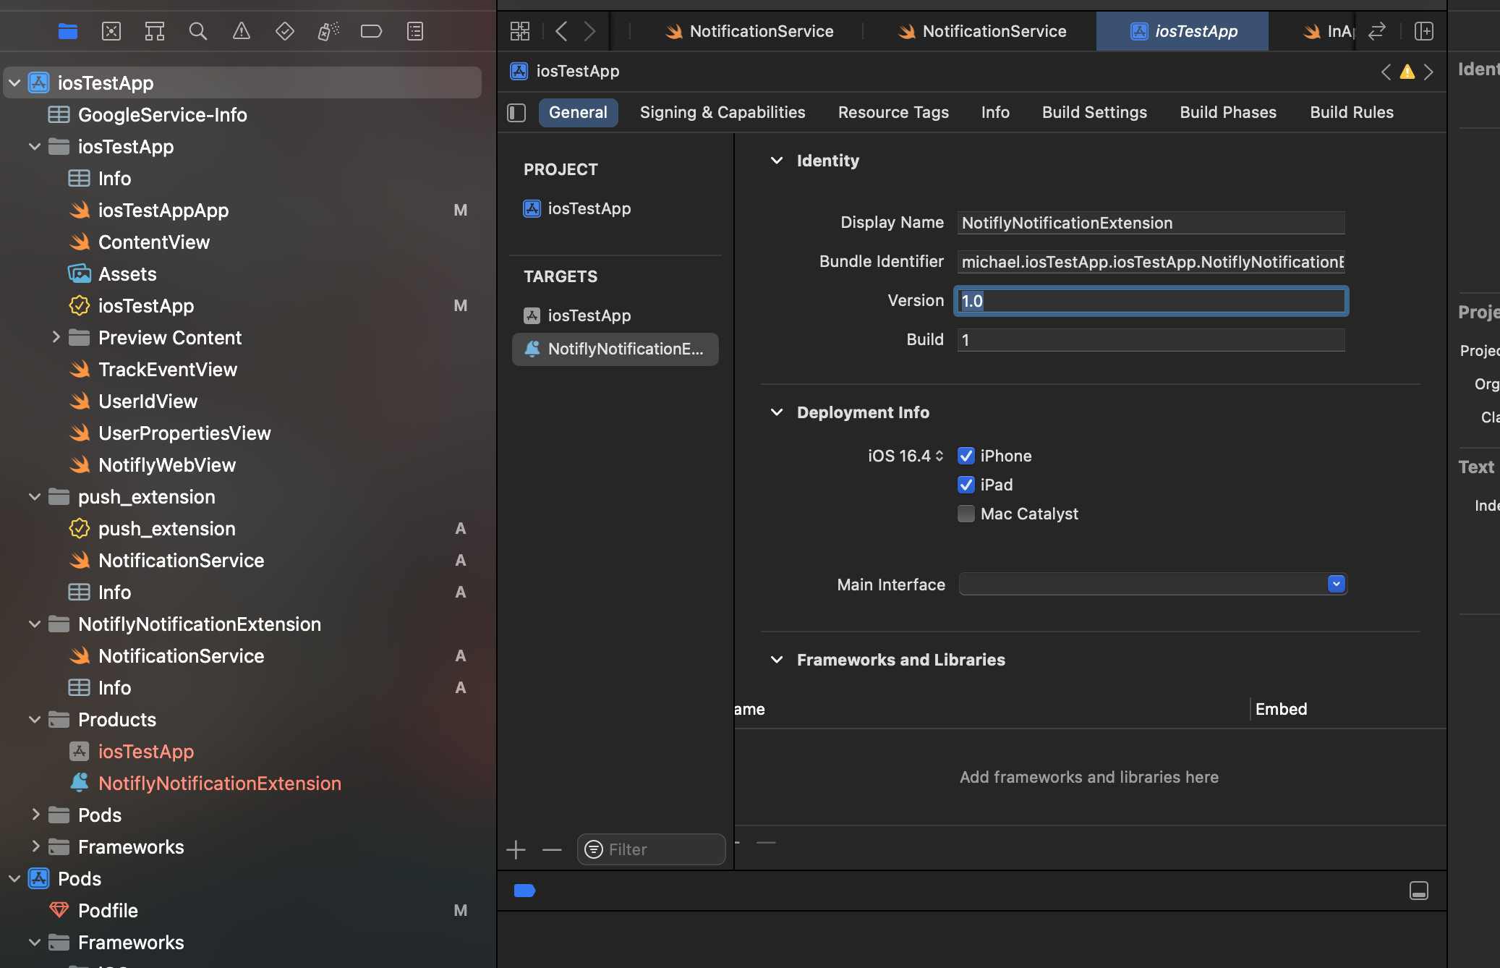Screen dimensions: 1500x968
Task: Select the Build Settings tab
Action: pos(1094,111)
